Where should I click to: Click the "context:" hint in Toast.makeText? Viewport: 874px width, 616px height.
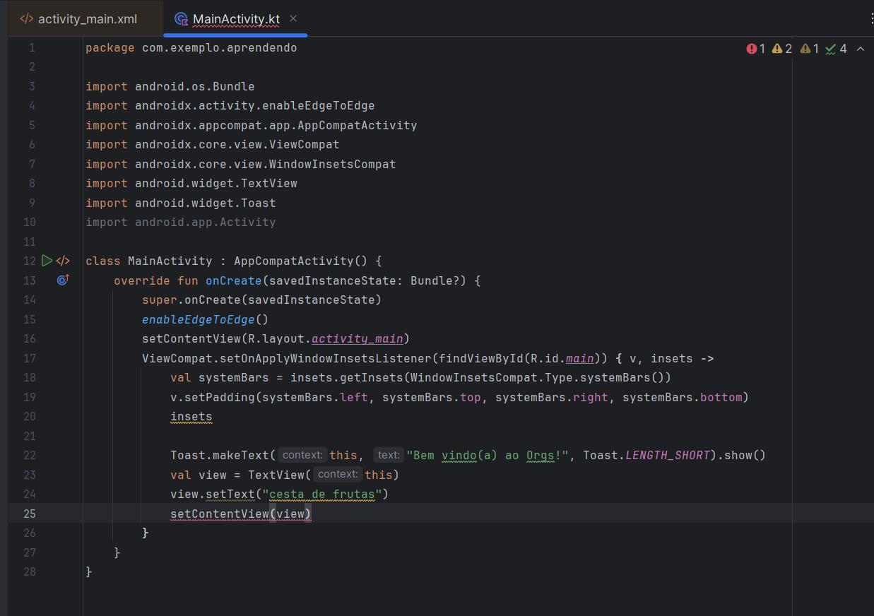coord(302,455)
